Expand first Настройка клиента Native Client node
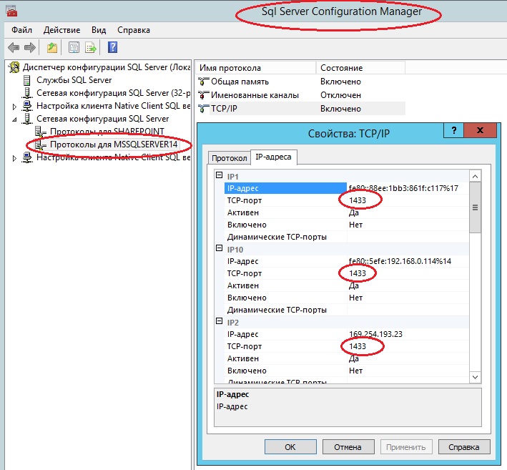Viewport: 507px width, 470px height. (14, 107)
